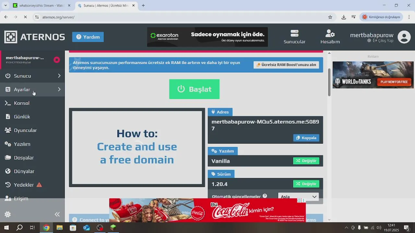Open the Yardım help button
The width and height of the screenshot is (415, 233).
point(88,37)
